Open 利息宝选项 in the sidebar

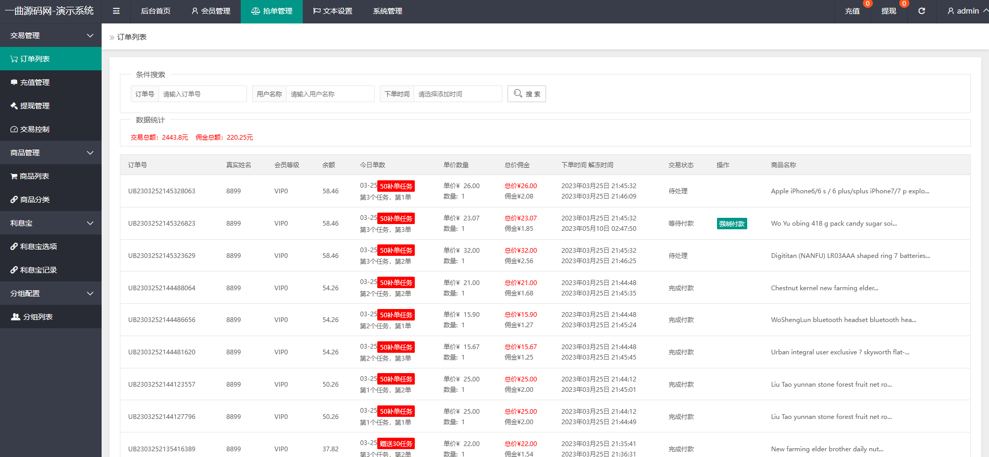(51, 246)
